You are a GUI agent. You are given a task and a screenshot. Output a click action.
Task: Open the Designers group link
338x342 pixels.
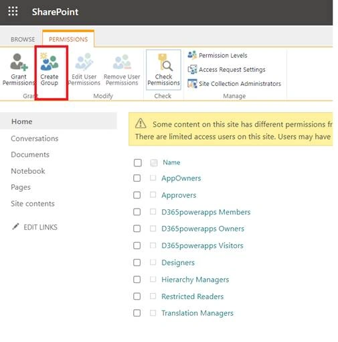click(x=178, y=263)
